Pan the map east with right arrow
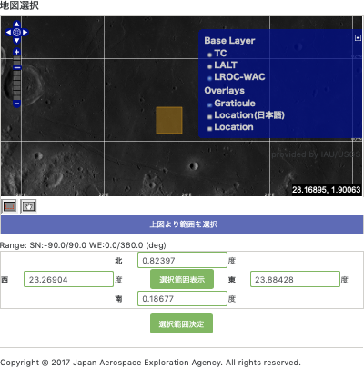The height and width of the screenshot is (368, 364). (x=25, y=32)
